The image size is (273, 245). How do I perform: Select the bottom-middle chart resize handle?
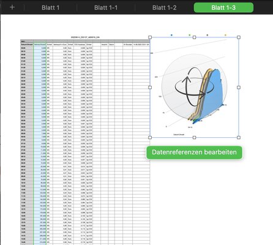[x=194, y=137]
